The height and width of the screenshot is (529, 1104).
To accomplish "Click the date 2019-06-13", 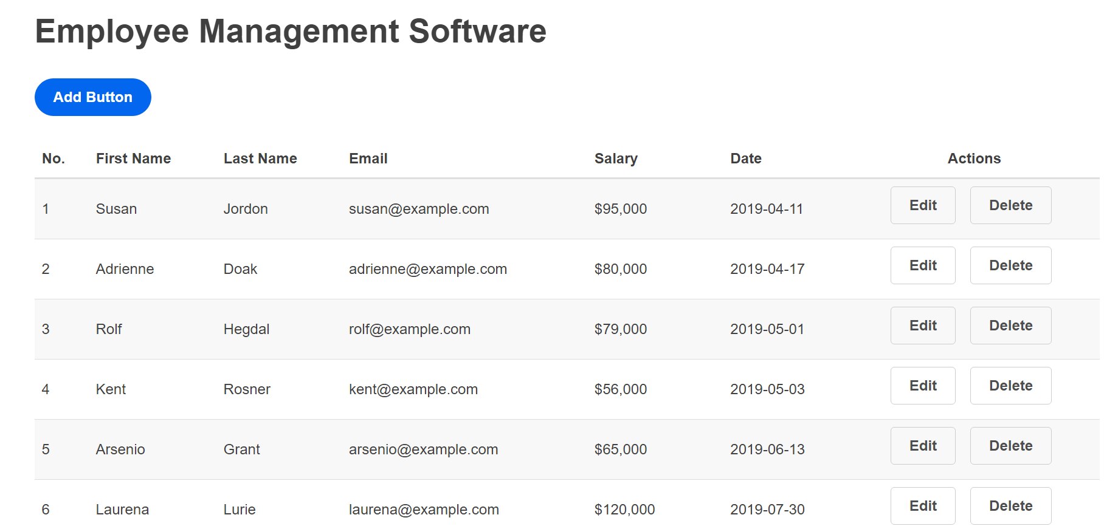I will pos(767,449).
